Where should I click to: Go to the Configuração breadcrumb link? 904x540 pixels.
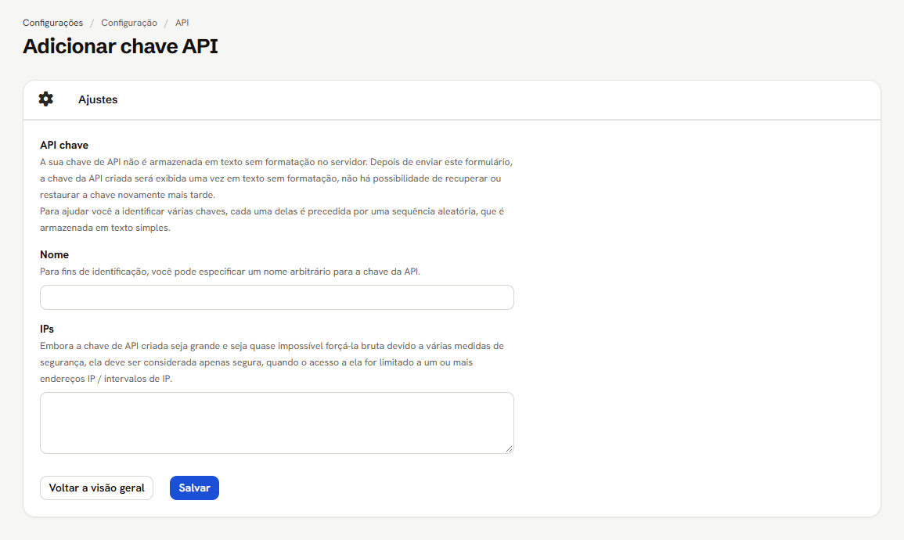coord(129,23)
